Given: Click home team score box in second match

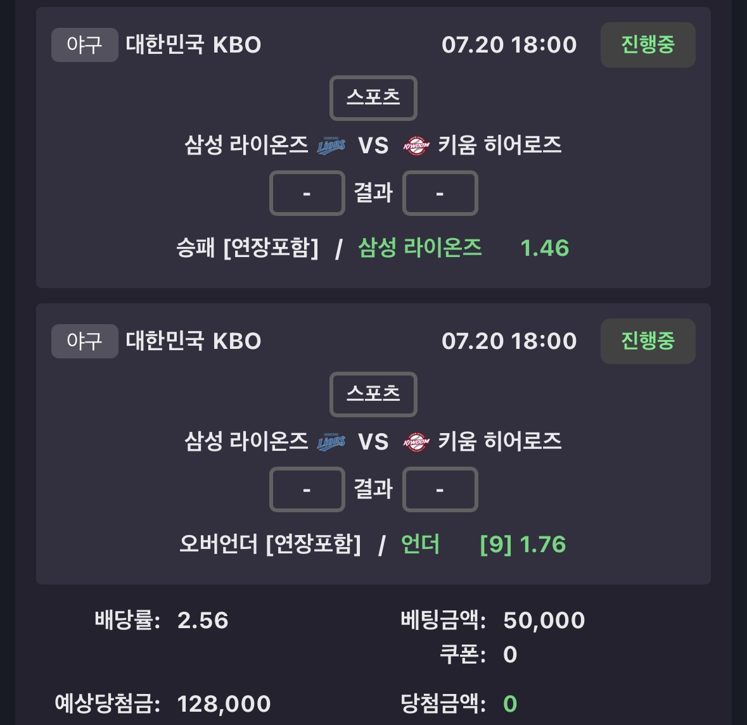Looking at the screenshot, I should (x=307, y=489).
